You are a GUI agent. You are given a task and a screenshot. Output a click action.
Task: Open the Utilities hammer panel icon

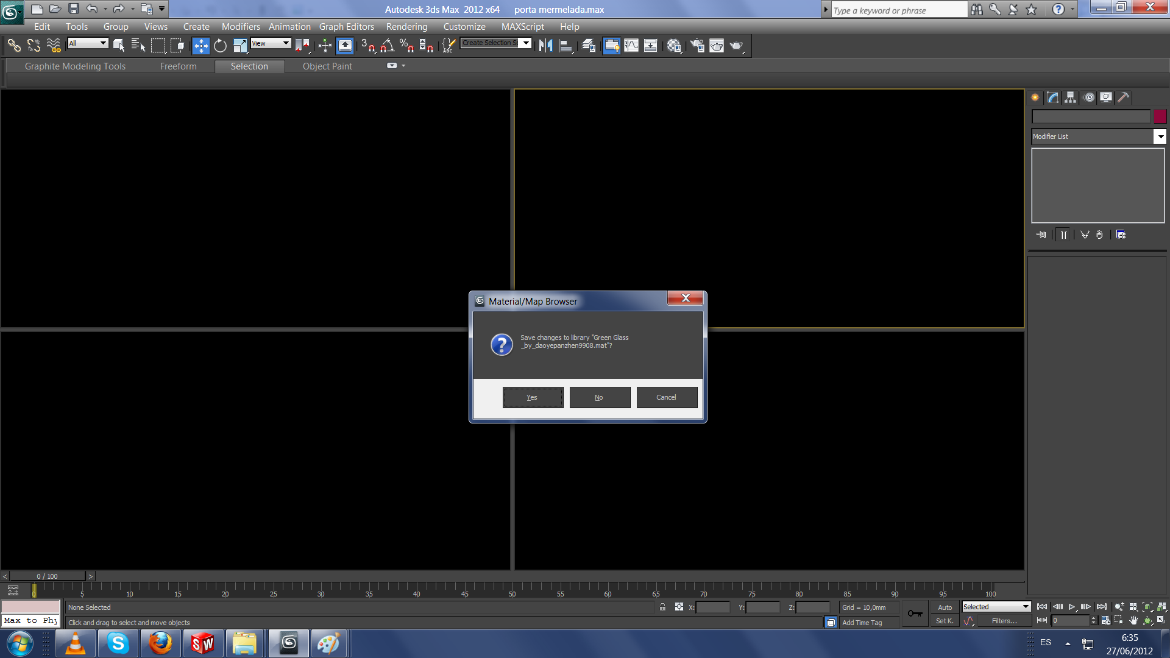pos(1124,97)
